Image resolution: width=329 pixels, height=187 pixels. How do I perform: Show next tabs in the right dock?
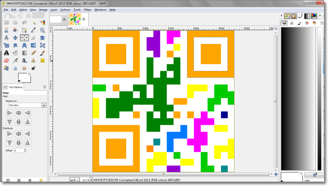coord(320,16)
